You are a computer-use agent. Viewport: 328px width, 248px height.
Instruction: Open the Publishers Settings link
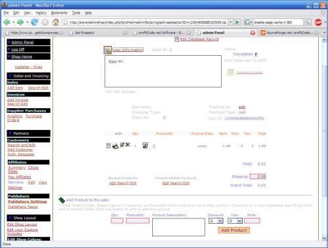pyautogui.click(x=28, y=201)
